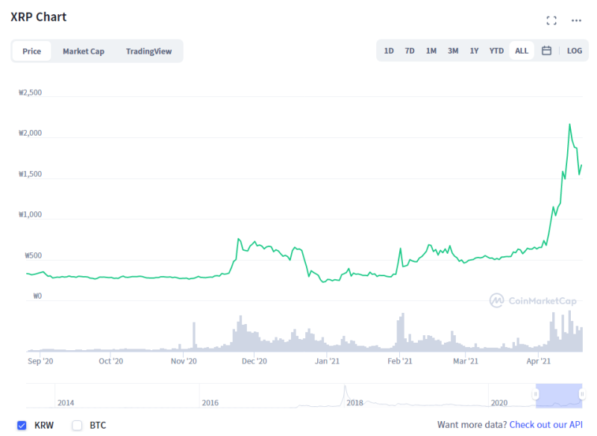Select the 3M time range
The image size is (597, 436).
[453, 51]
